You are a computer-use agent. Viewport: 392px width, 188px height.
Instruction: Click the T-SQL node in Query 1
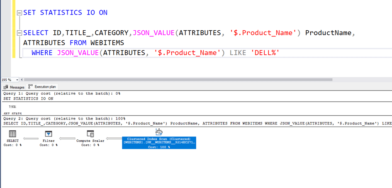click(12, 107)
